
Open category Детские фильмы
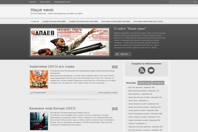tap(135, 87)
